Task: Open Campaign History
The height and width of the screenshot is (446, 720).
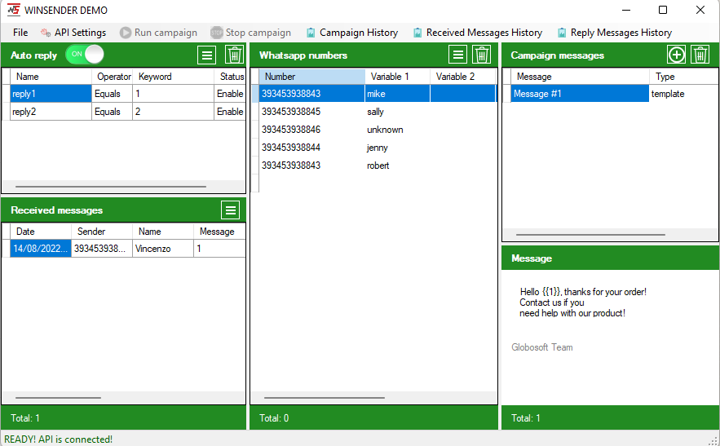Action: point(352,33)
